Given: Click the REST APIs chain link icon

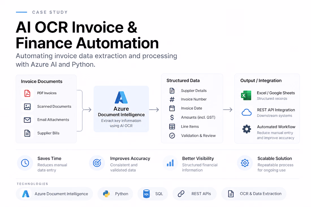Looking at the screenshot, I should point(181,194).
